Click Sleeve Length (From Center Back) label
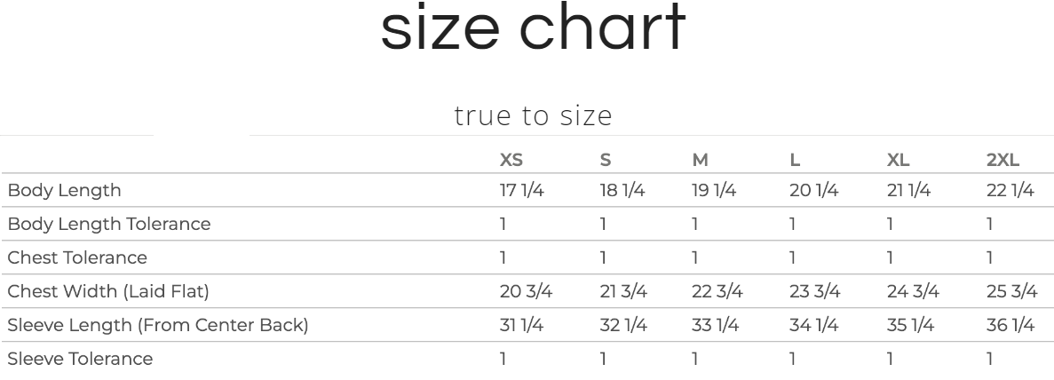Viewport: 1054px width, 380px height. [x=158, y=325]
